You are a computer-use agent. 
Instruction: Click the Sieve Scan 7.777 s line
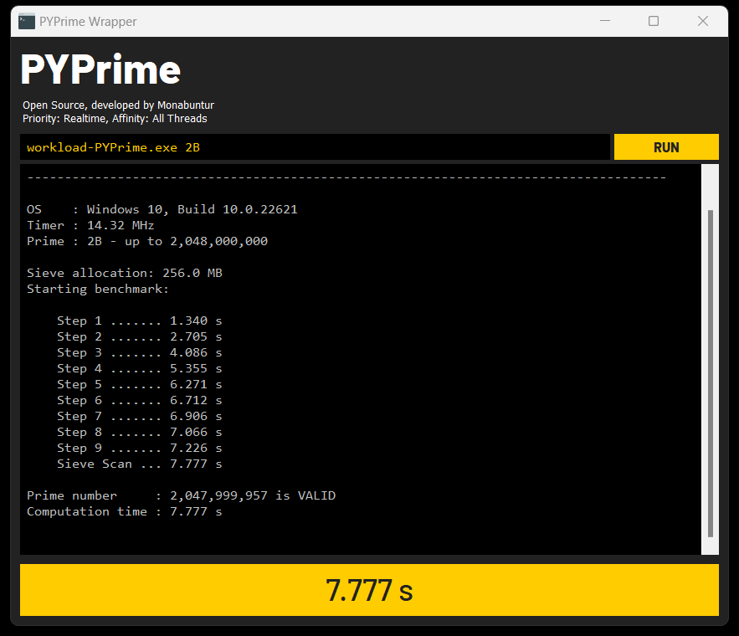140,464
